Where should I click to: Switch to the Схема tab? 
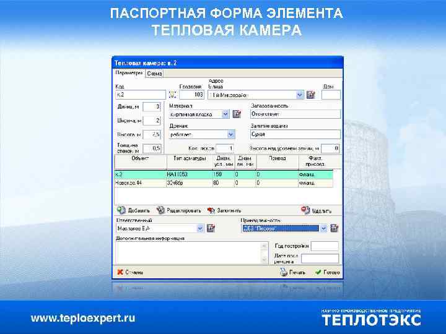click(x=154, y=74)
